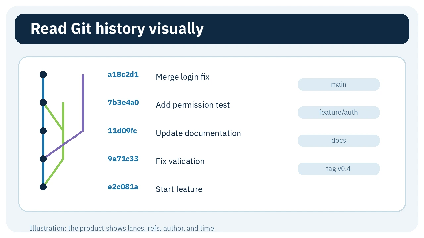Click the 'Read Git history visually' heading

[x=117, y=29]
